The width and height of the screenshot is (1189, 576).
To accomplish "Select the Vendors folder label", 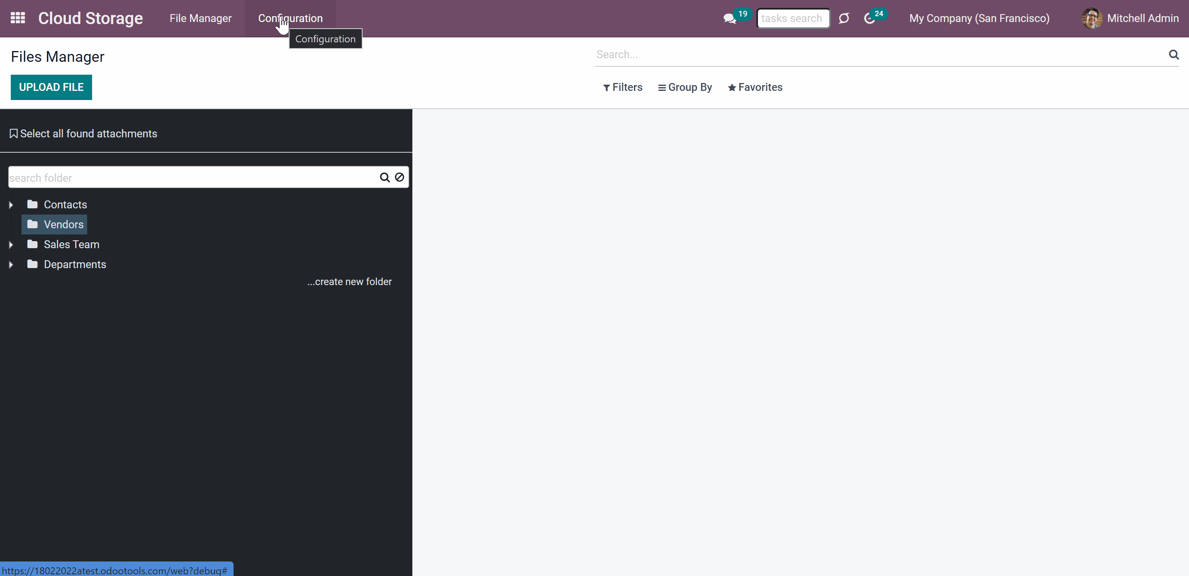I will point(64,225).
